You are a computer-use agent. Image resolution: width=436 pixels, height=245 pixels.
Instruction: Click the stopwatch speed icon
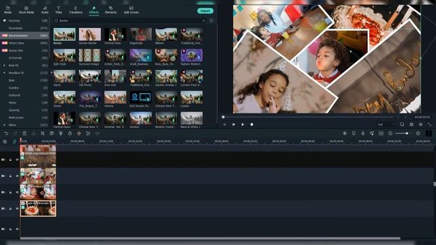point(69,133)
